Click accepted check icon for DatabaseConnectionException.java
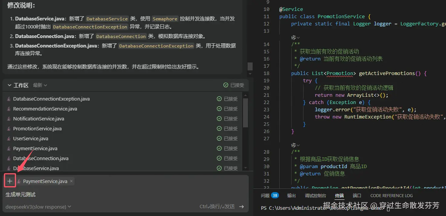Image resolution: width=446 pixels, height=216 pixels. (219, 99)
